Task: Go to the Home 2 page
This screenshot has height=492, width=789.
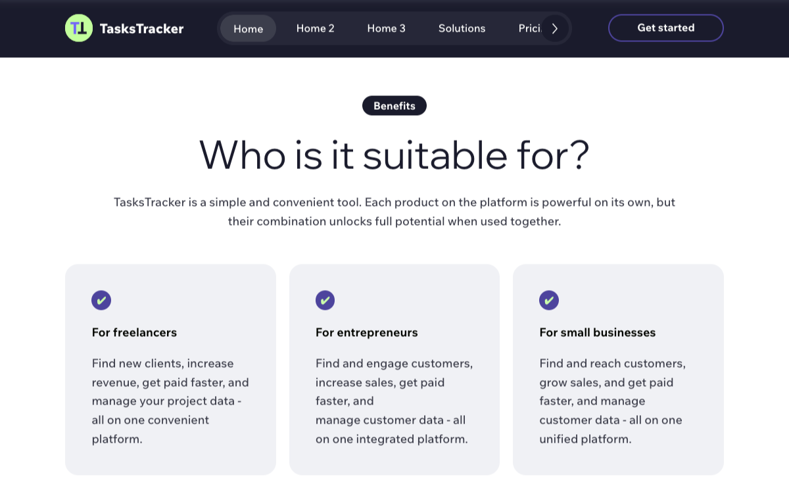Action: 316,28
